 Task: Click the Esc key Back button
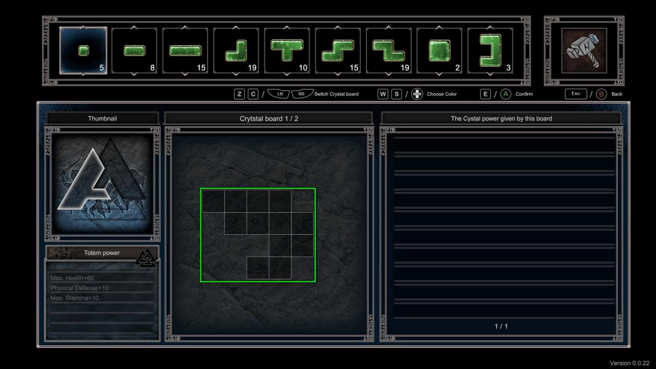576,94
